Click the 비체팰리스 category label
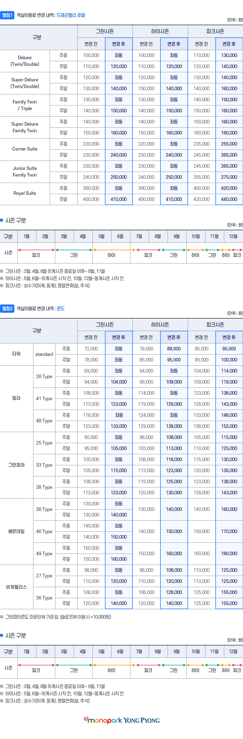 [16, 587]
